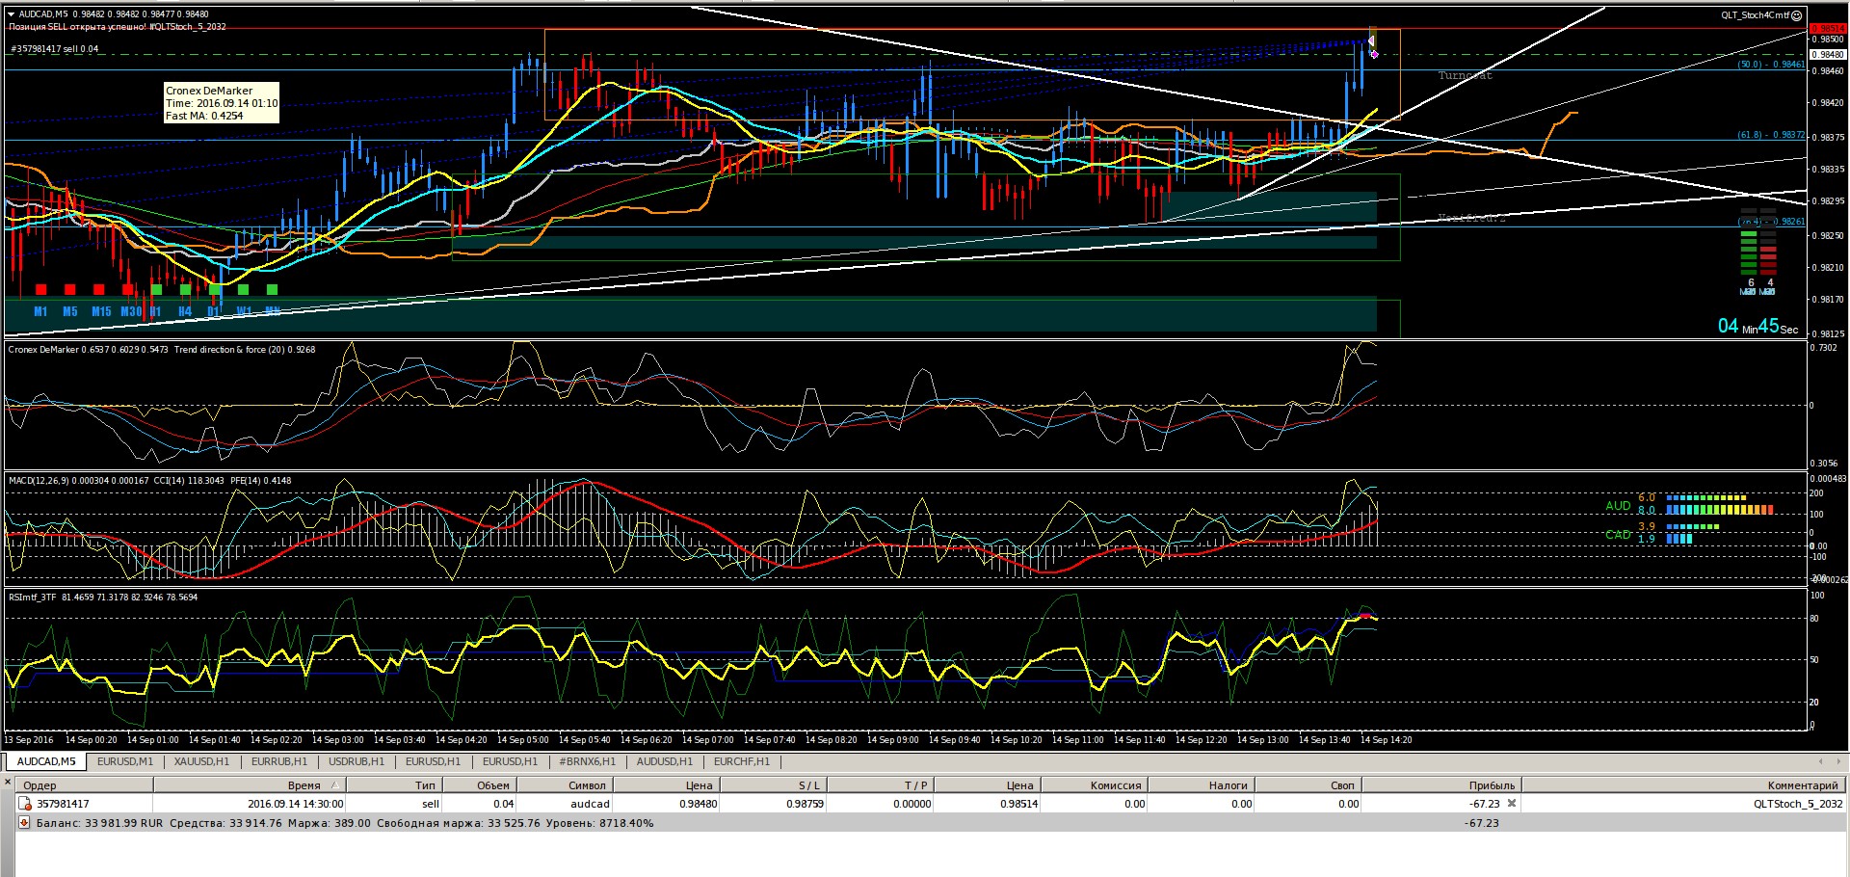Click the red M15 timeframe square
Screen dimensions: 1850x877
[98, 289]
